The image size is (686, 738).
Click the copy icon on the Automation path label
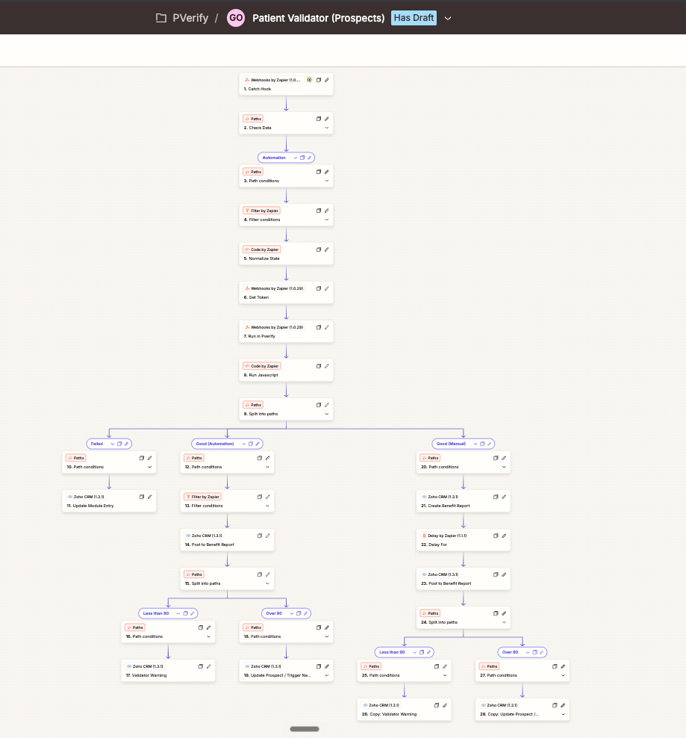[x=302, y=158]
